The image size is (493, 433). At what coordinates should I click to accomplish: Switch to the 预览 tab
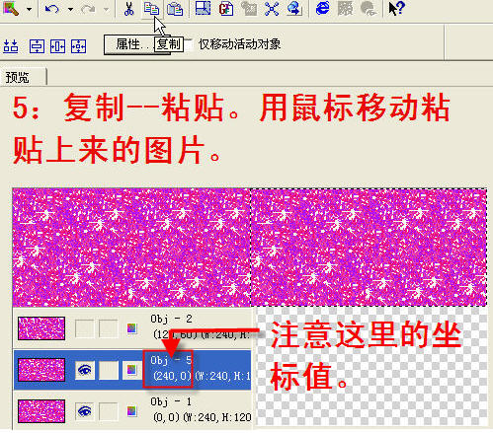click(18, 78)
